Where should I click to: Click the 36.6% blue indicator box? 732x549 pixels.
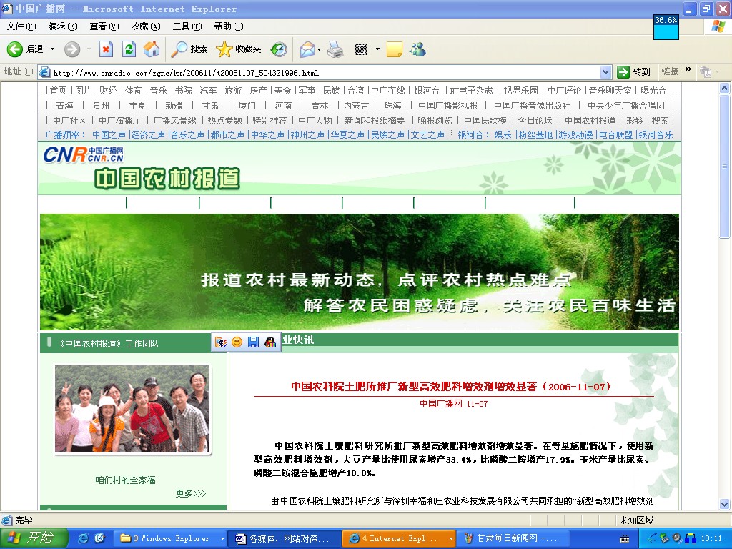pos(666,27)
